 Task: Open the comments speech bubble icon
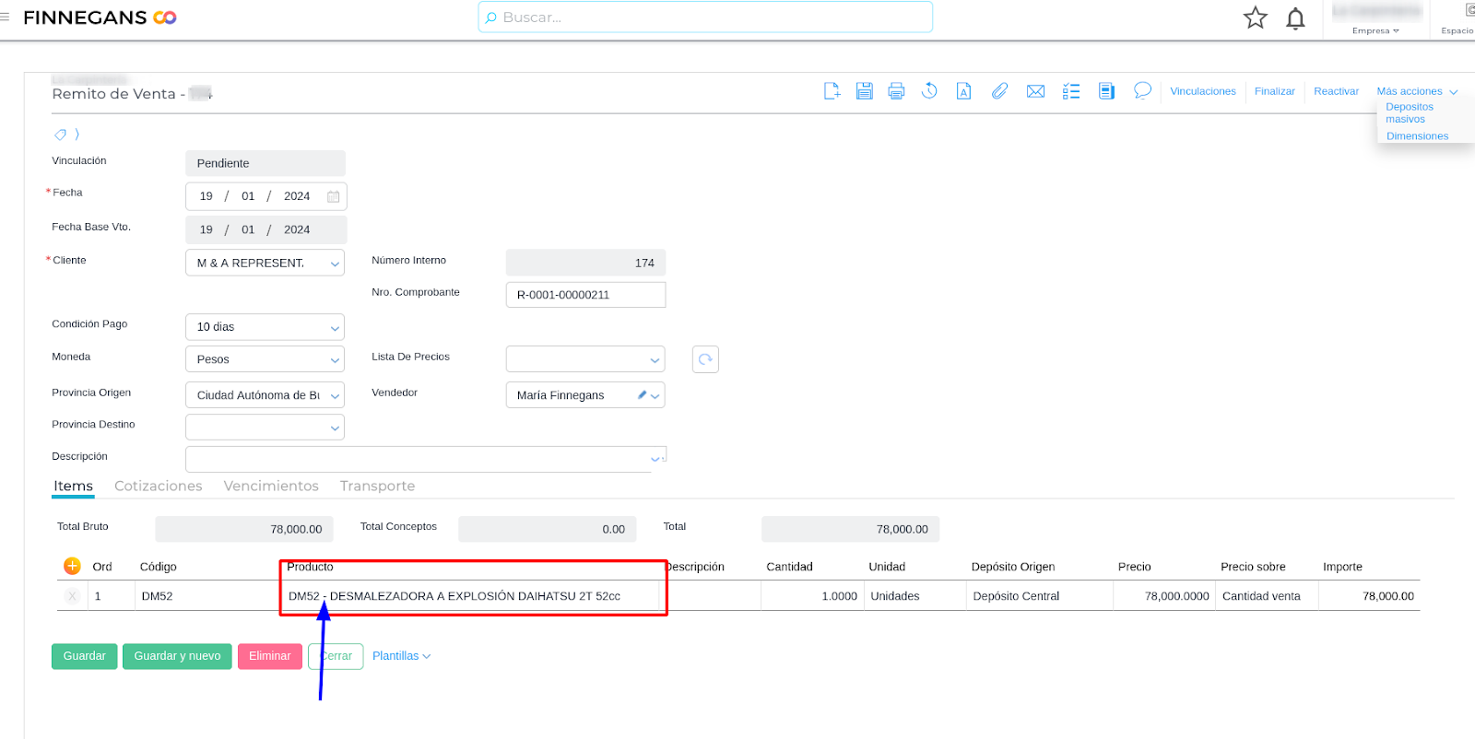tap(1142, 90)
